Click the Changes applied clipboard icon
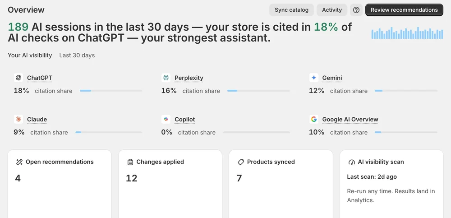Screen dimensions: 451x218 (130, 162)
